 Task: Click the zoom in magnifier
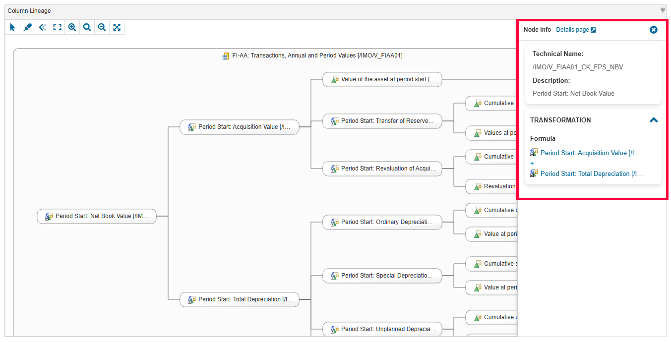pos(72,27)
